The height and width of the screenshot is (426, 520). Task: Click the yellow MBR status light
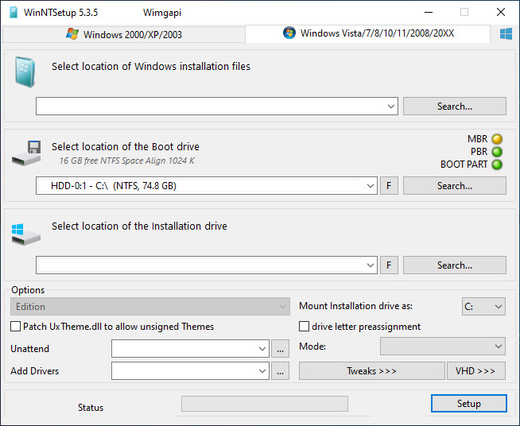[497, 138]
